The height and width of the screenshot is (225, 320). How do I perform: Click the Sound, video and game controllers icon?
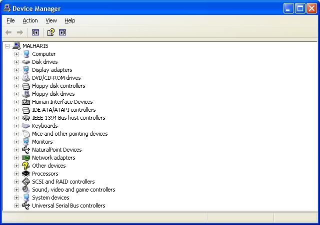(26, 190)
